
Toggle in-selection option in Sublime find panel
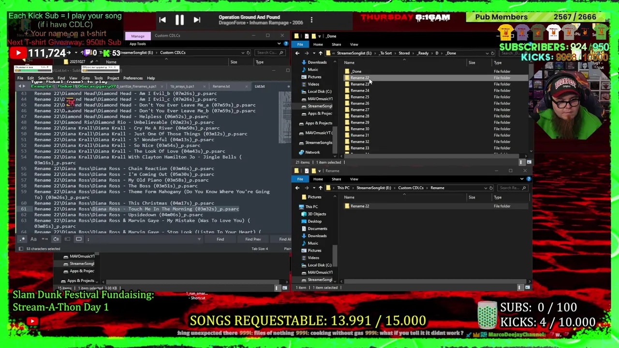coord(67,239)
